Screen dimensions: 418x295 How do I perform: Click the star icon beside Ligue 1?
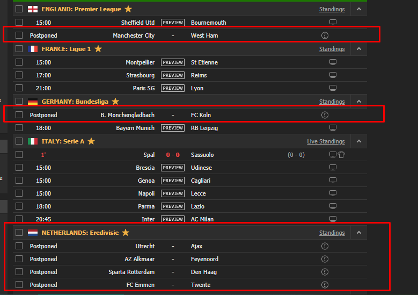point(98,49)
